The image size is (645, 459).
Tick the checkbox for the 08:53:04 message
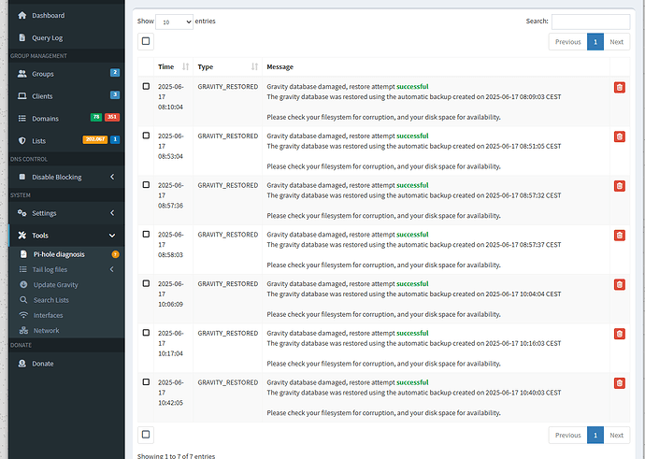click(146, 136)
